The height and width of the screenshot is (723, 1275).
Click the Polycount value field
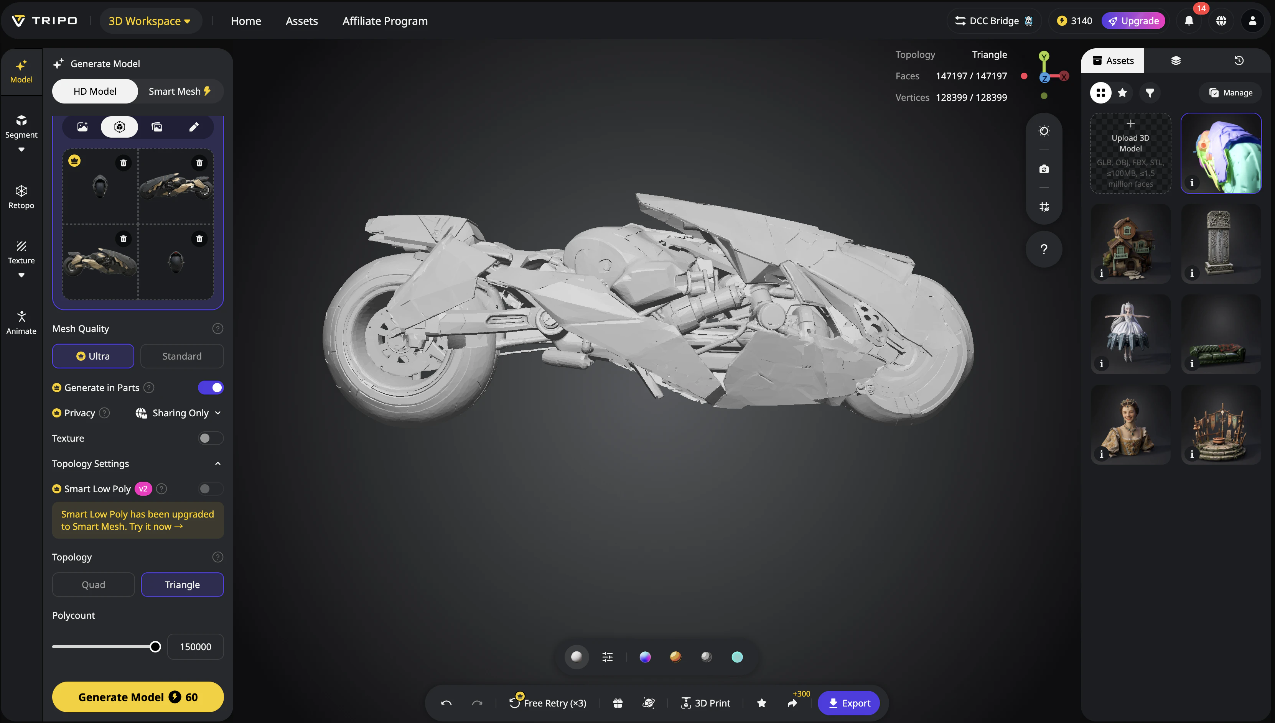(x=195, y=647)
